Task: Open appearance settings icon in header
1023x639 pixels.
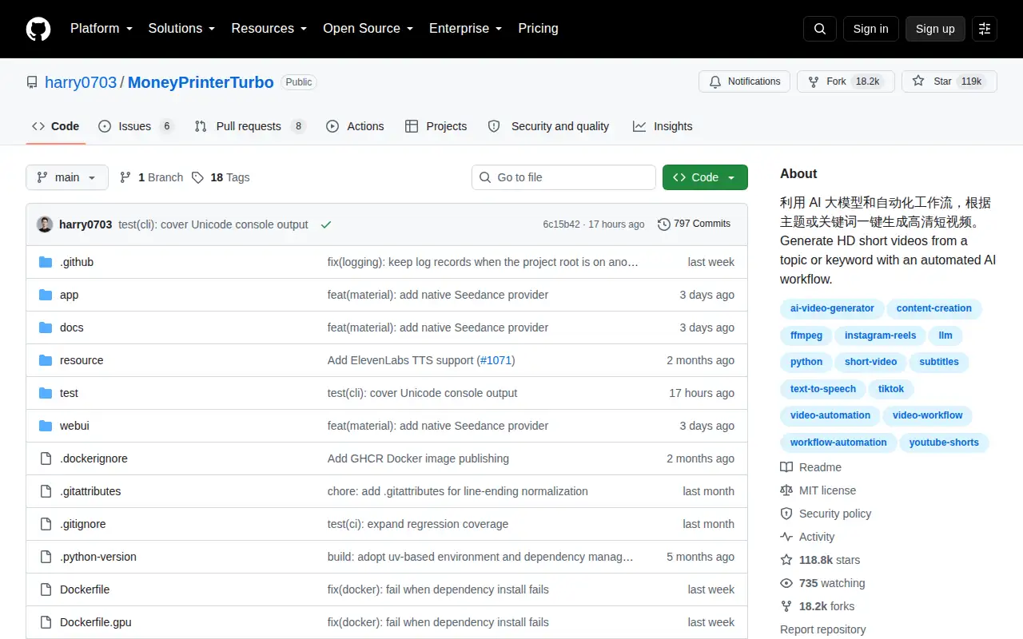Action: 985,29
